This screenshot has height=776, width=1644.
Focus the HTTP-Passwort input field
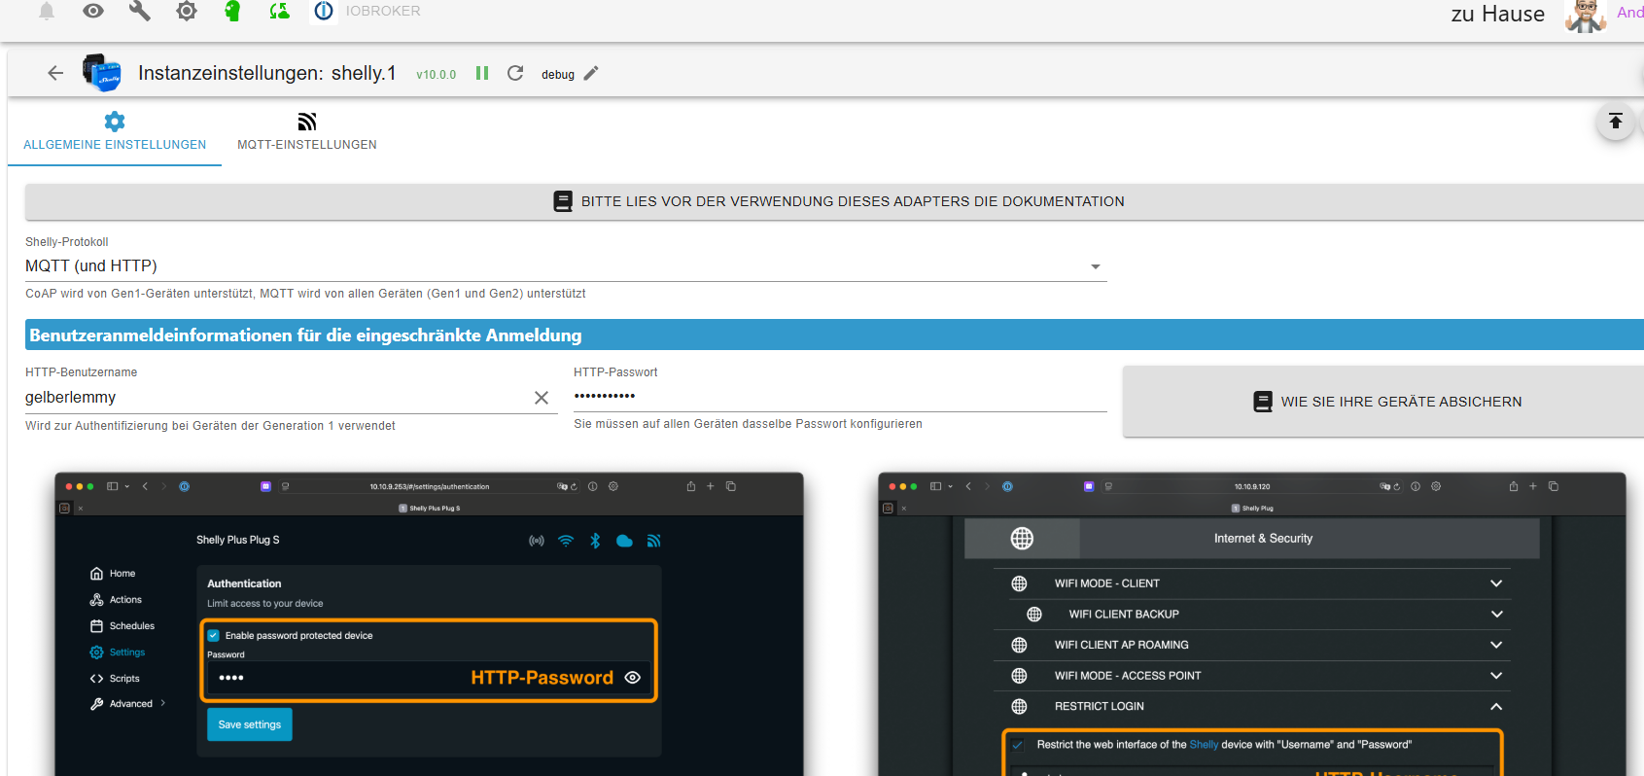pyautogui.click(x=840, y=396)
